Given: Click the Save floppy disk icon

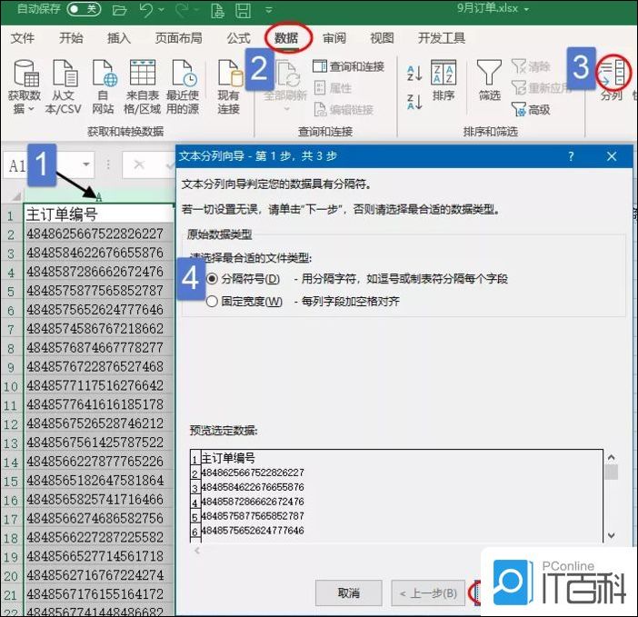Looking at the screenshot, I should click(x=243, y=10).
